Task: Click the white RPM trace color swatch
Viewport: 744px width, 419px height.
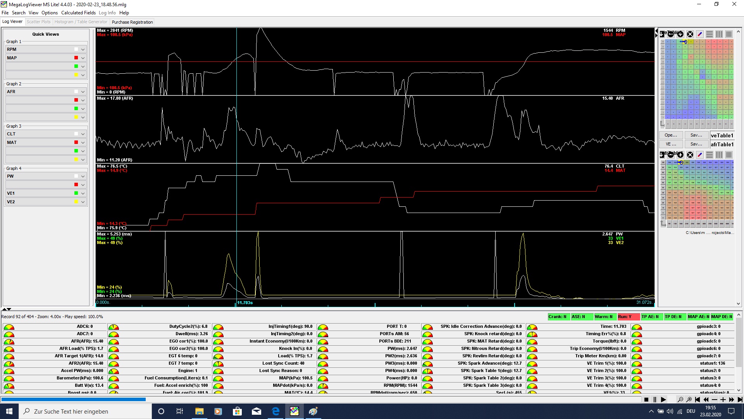Action: tap(76, 49)
